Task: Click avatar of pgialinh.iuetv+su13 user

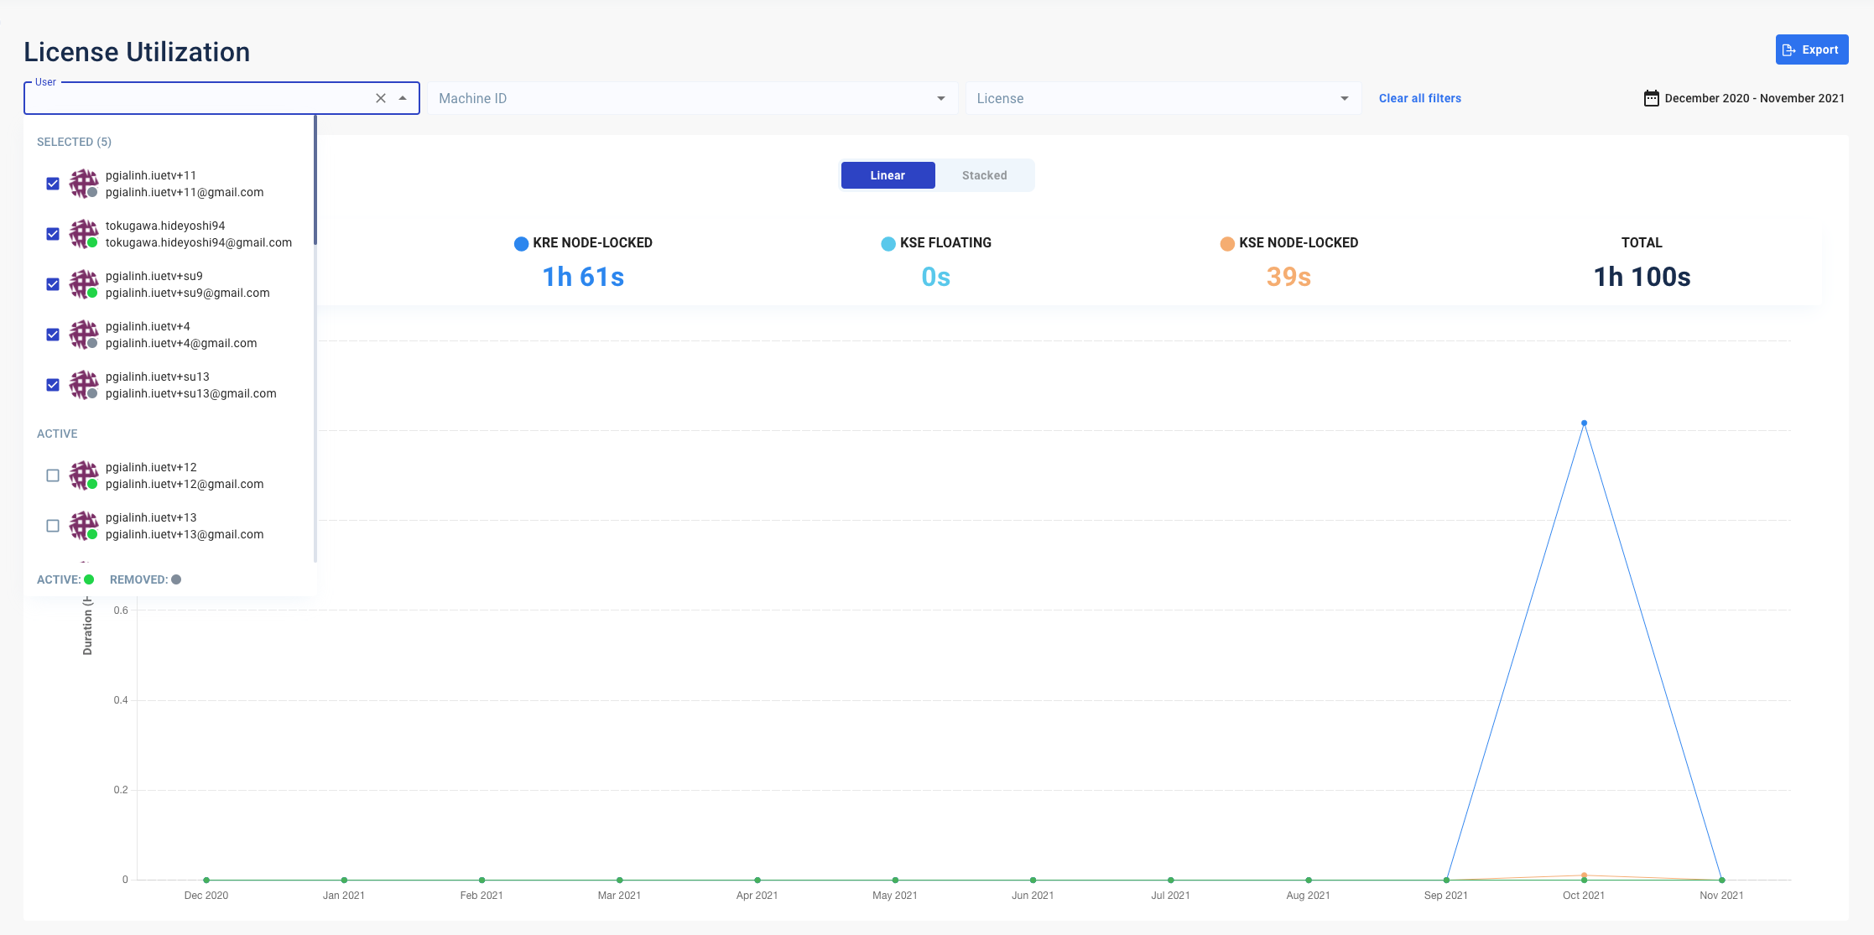Action: pyautogui.click(x=83, y=385)
